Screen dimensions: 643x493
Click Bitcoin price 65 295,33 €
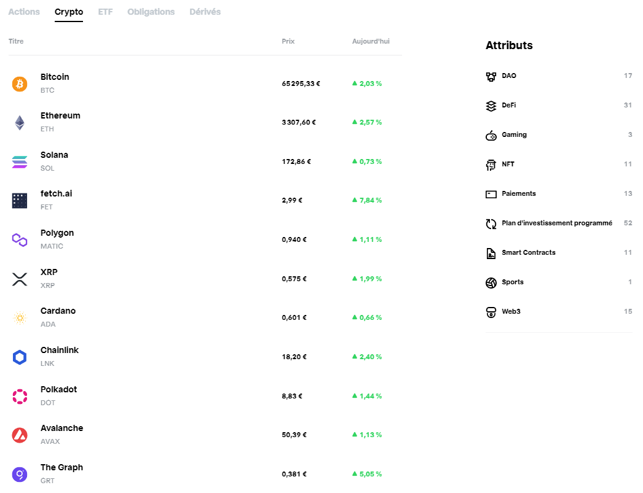(x=301, y=83)
